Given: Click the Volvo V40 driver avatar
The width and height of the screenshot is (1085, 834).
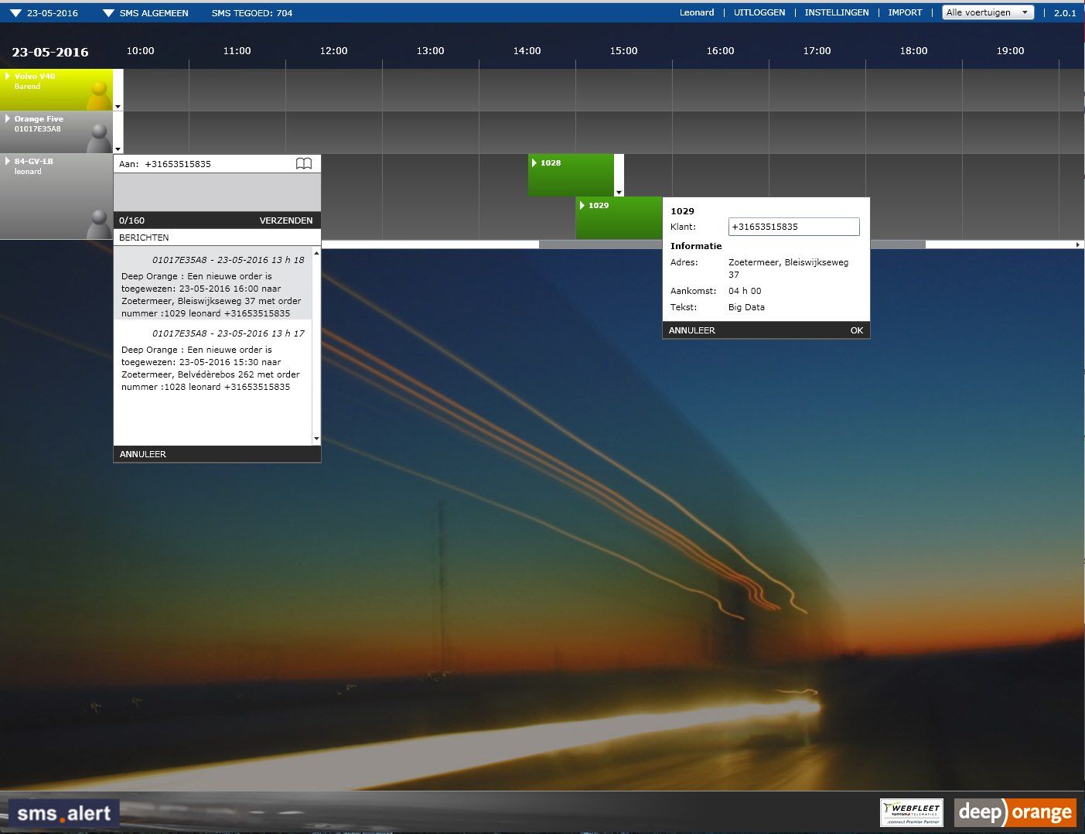Looking at the screenshot, I should click(x=97, y=94).
